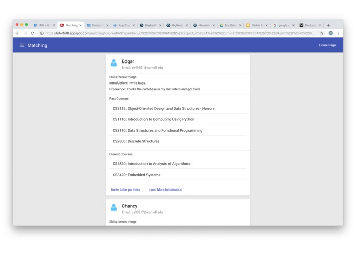Click the Past Courses label
The height and width of the screenshot is (253, 356).
118,98
